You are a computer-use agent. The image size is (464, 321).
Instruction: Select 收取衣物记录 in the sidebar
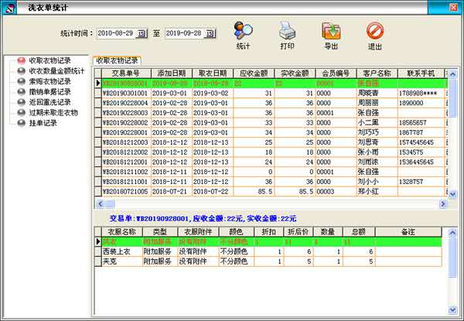coord(49,60)
